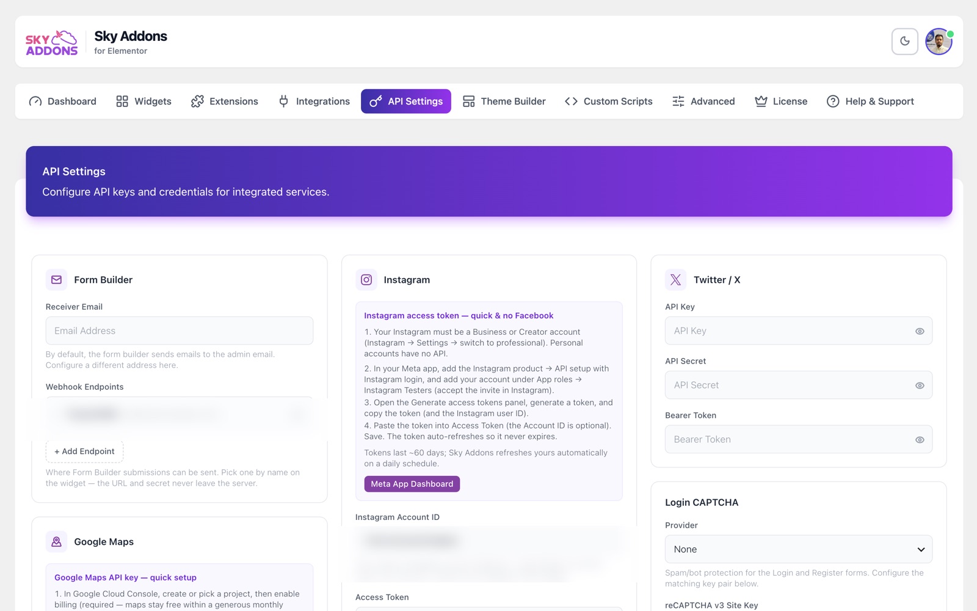Click the Theme Builder layout icon
Screen dimensions: 977x611
pos(468,101)
